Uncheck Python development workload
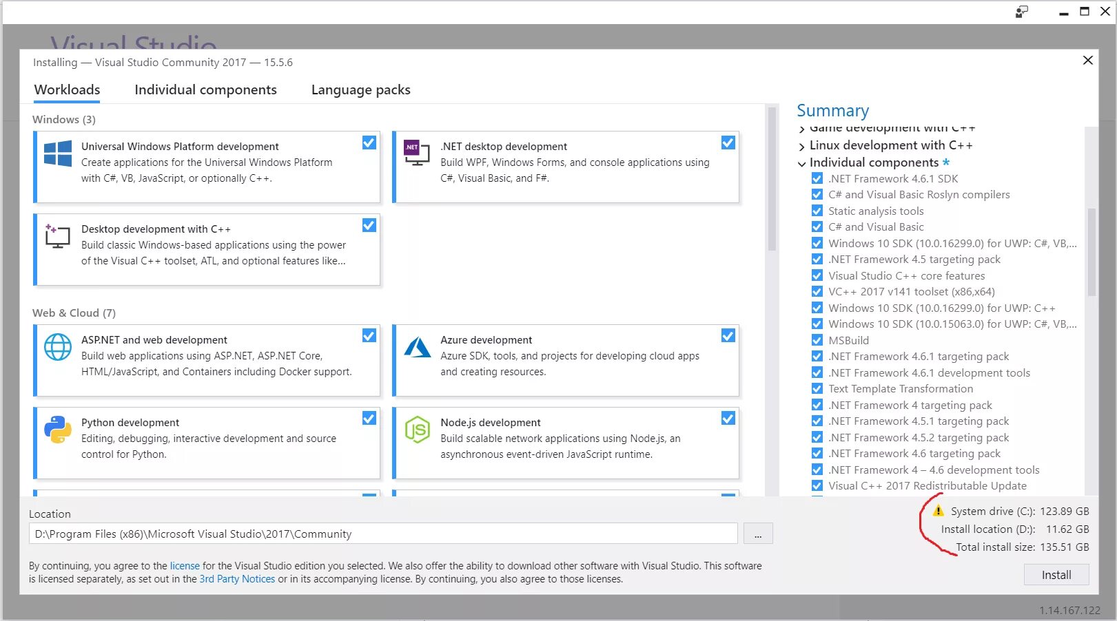The height and width of the screenshot is (621, 1117). coord(369,418)
